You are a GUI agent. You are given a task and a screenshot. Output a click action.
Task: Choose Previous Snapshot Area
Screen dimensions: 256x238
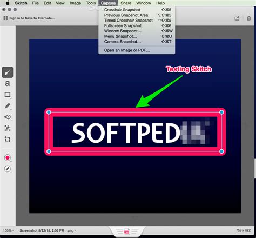[137, 15]
